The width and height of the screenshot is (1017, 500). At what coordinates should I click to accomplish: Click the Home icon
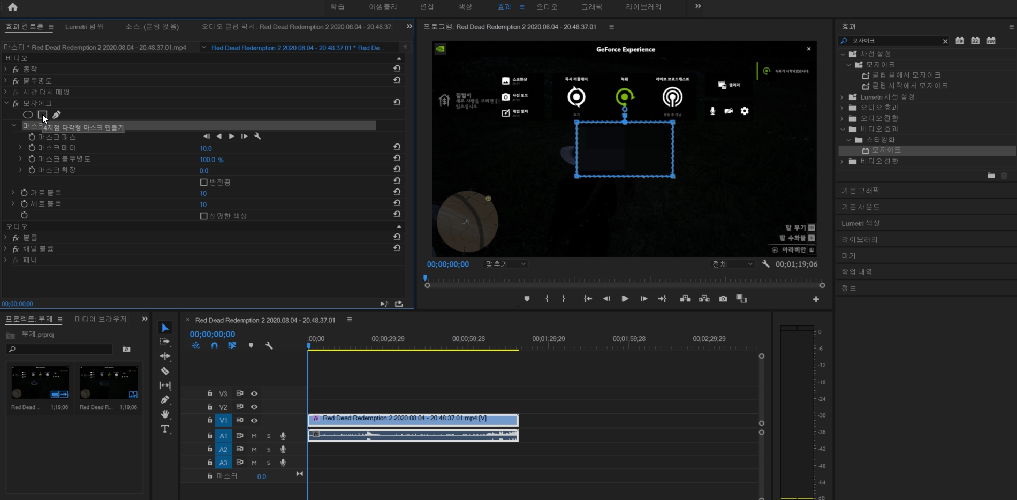(x=13, y=7)
